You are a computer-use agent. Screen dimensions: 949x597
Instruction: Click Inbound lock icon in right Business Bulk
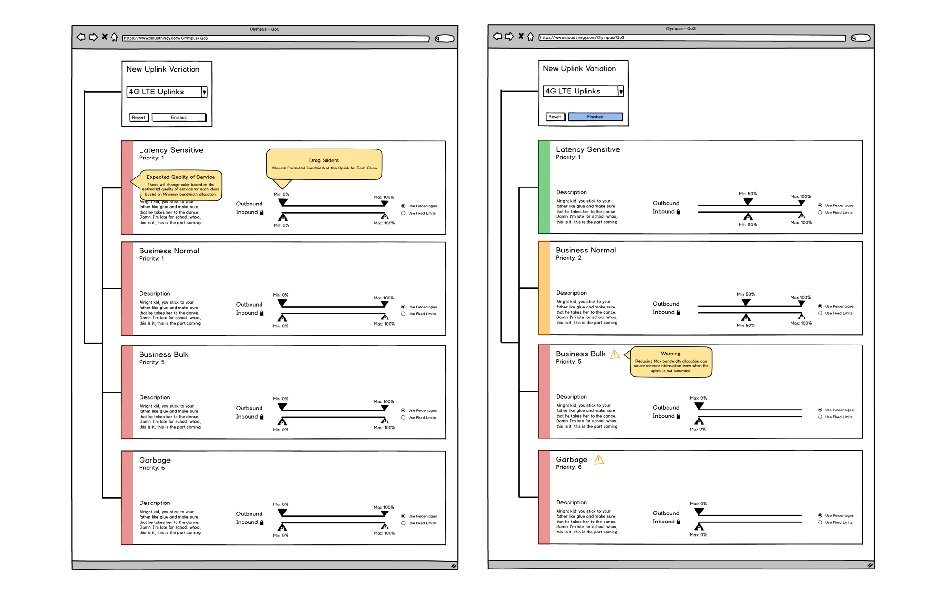click(x=679, y=416)
